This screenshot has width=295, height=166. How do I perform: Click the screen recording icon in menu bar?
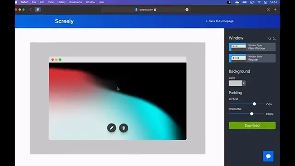click(x=252, y=2)
